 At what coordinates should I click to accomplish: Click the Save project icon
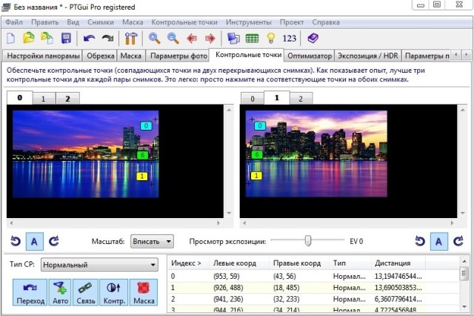click(66, 38)
